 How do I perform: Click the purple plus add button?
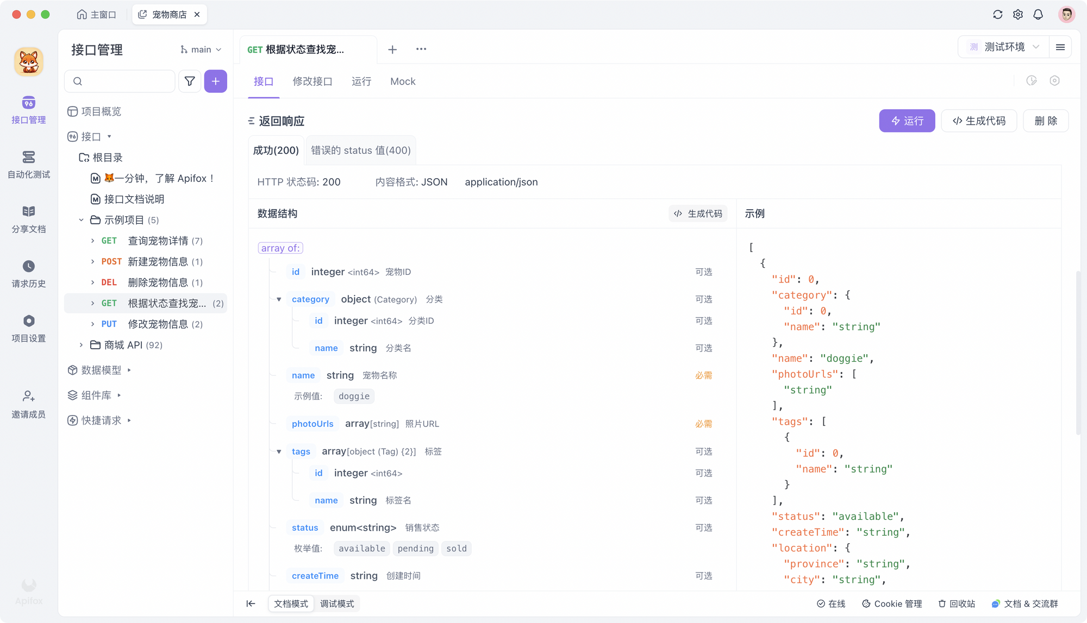pyautogui.click(x=216, y=81)
